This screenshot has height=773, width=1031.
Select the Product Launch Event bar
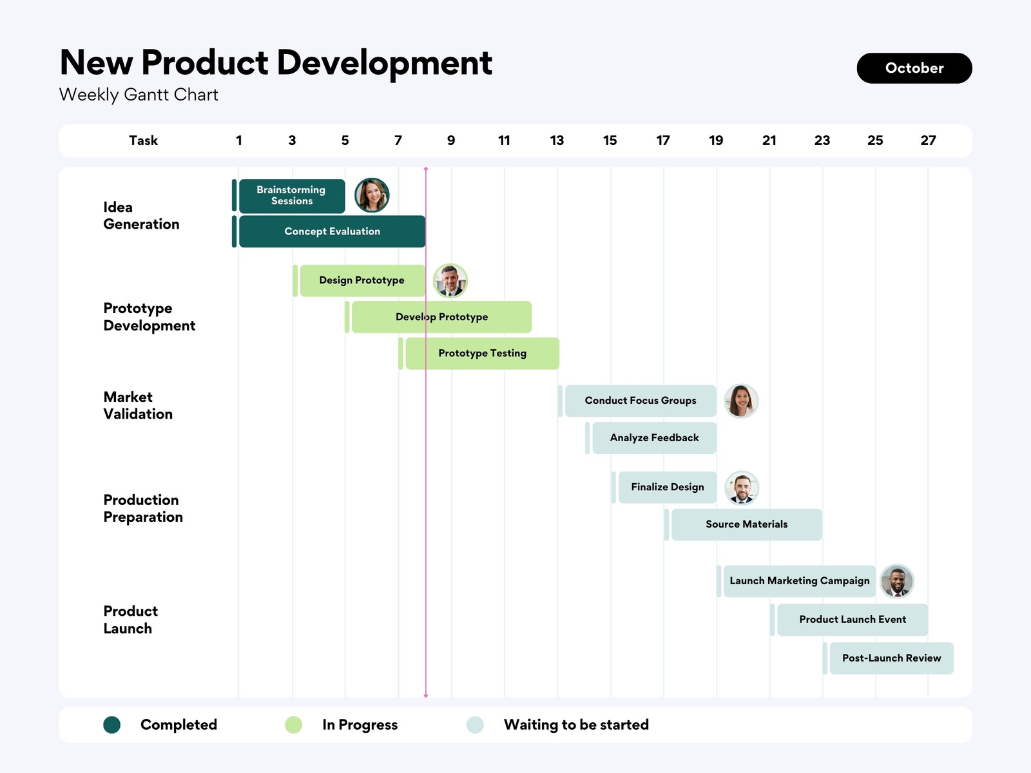852,620
